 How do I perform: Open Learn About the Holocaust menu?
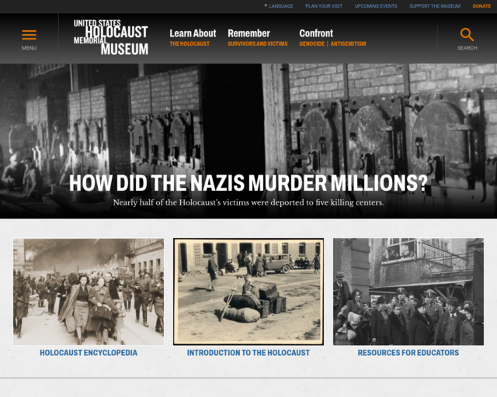click(x=193, y=38)
